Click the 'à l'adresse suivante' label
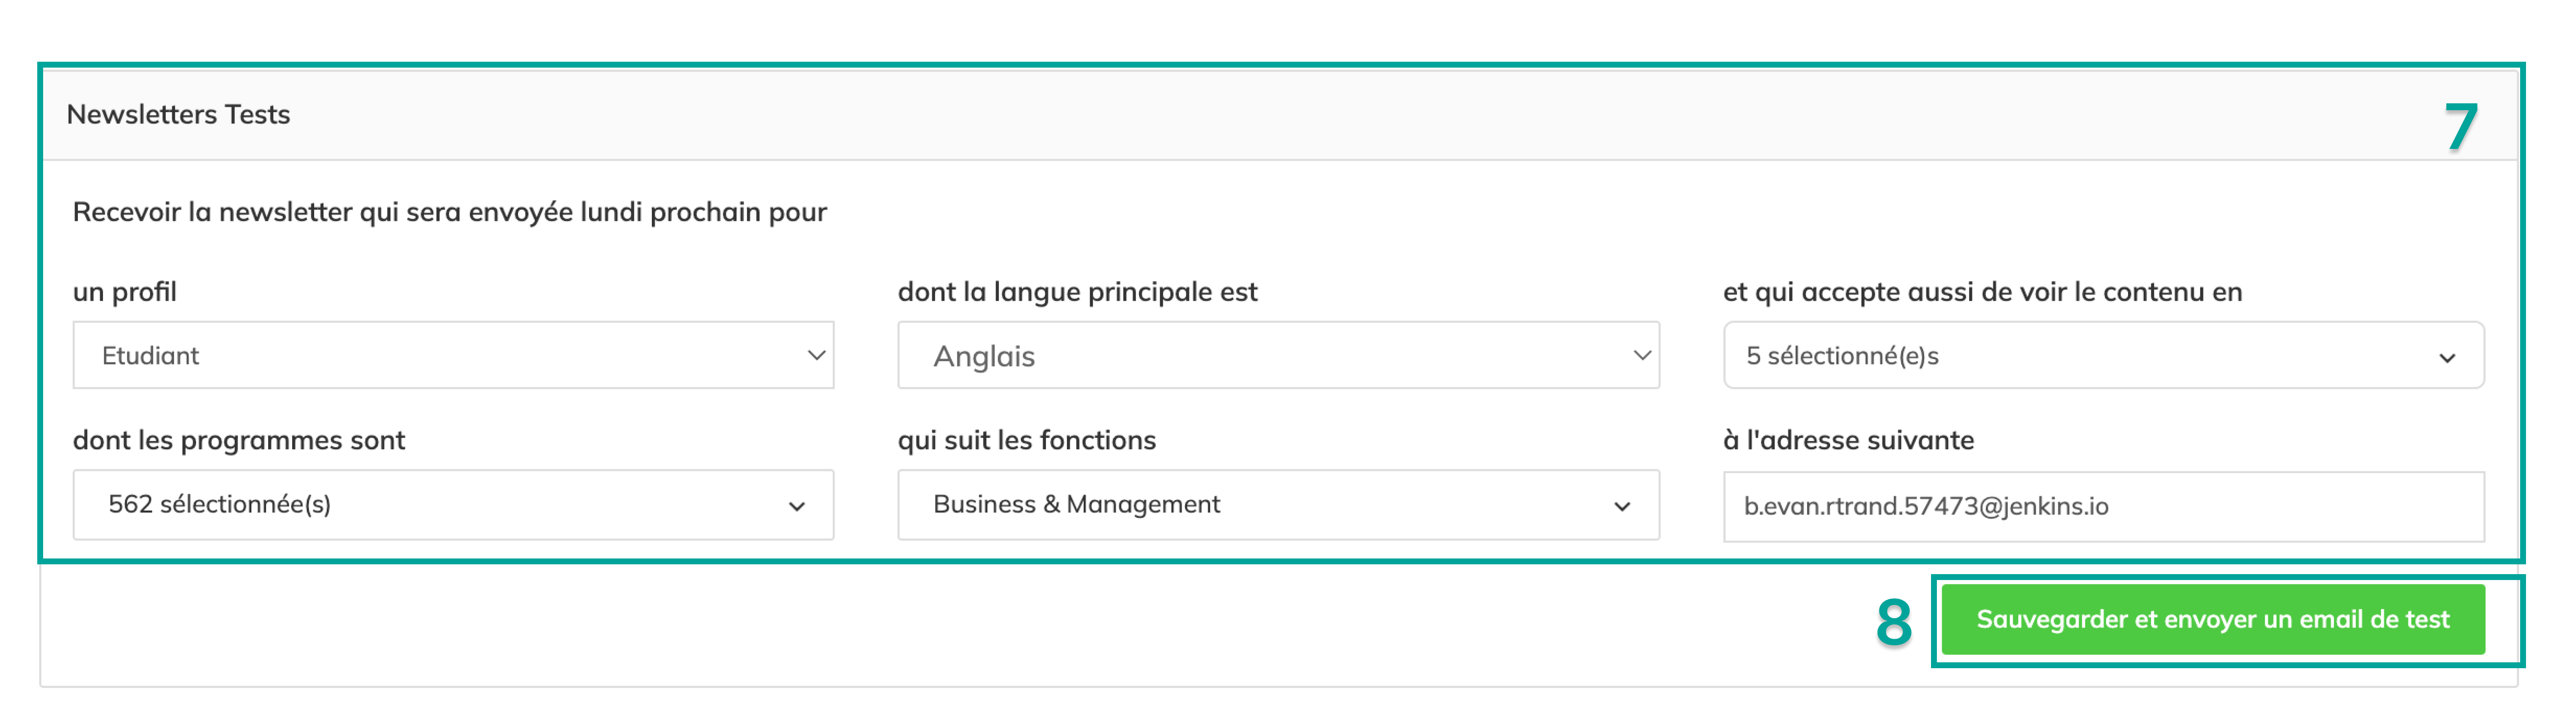The image size is (2576, 726). [1848, 441]
